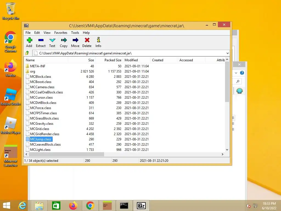Image resolution: width=281 pixels, height=211 pixels.
Task: Open the address bar path dropdown
Action: click(227, 53)
